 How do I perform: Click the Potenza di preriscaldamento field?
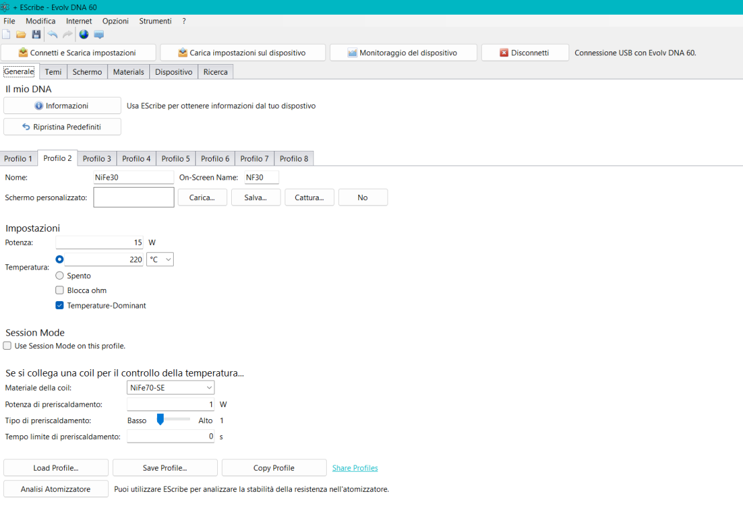pos(170,404)
